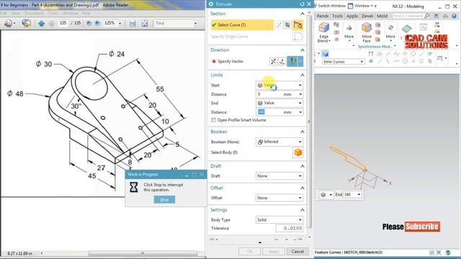
Task: Click the page number field in Adobe Reader
Action: [x=63, y=23]
